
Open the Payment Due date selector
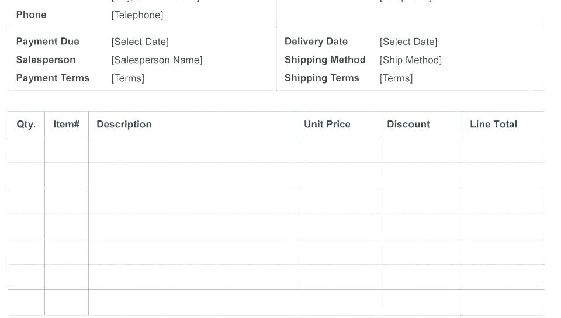tap(140, 42)
